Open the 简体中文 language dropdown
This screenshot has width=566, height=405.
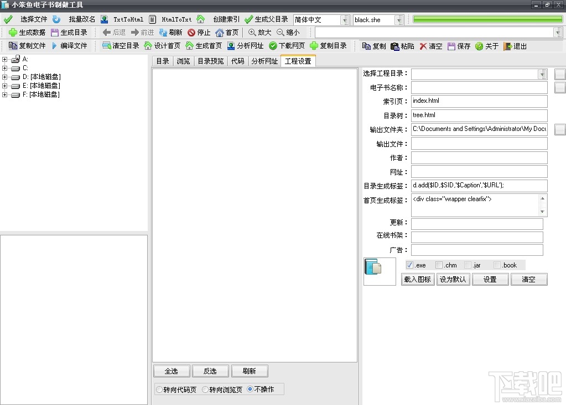345,20
